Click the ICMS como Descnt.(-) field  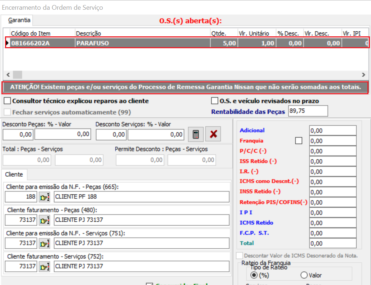(x=333, y=182)
